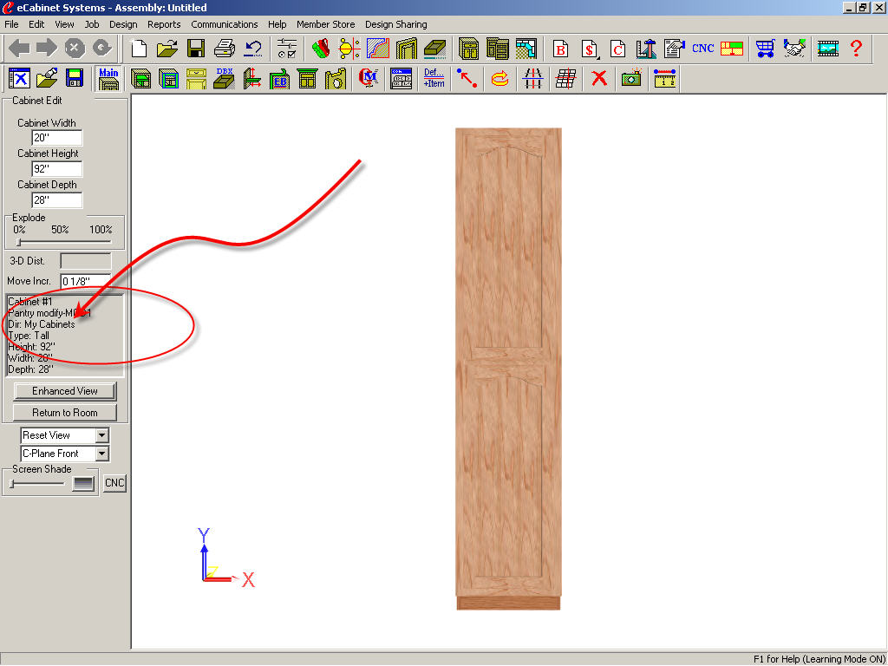
Task: Open the Help menu
Action: click(277, 24)
